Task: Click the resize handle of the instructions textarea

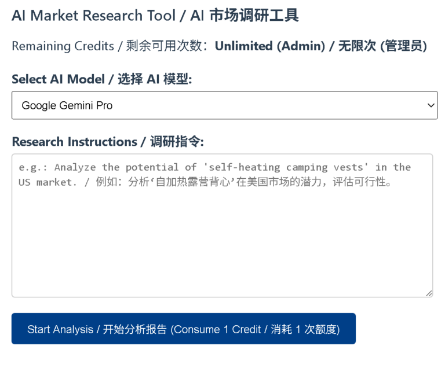Action: click(429, 293)
